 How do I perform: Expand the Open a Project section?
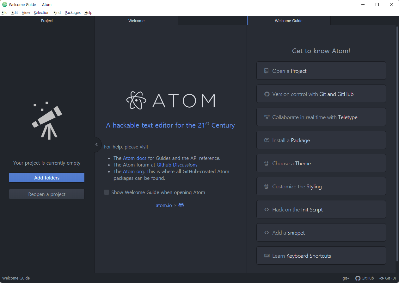click(x=321, y=71)
